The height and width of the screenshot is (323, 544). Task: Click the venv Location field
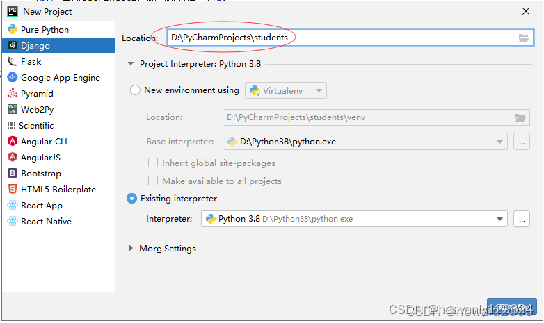(376, 117)
